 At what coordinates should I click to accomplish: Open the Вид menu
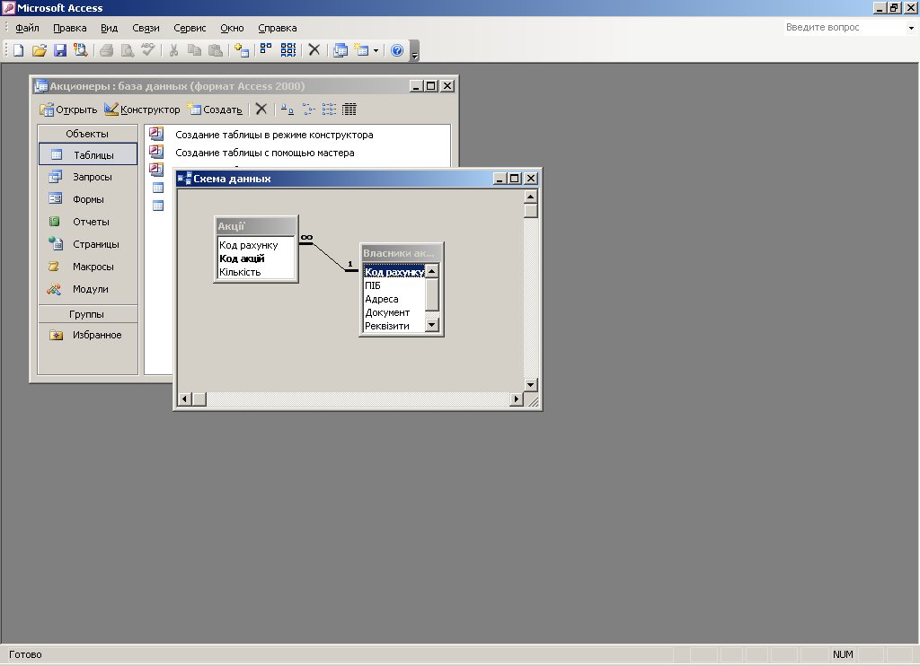click(109, 28)
